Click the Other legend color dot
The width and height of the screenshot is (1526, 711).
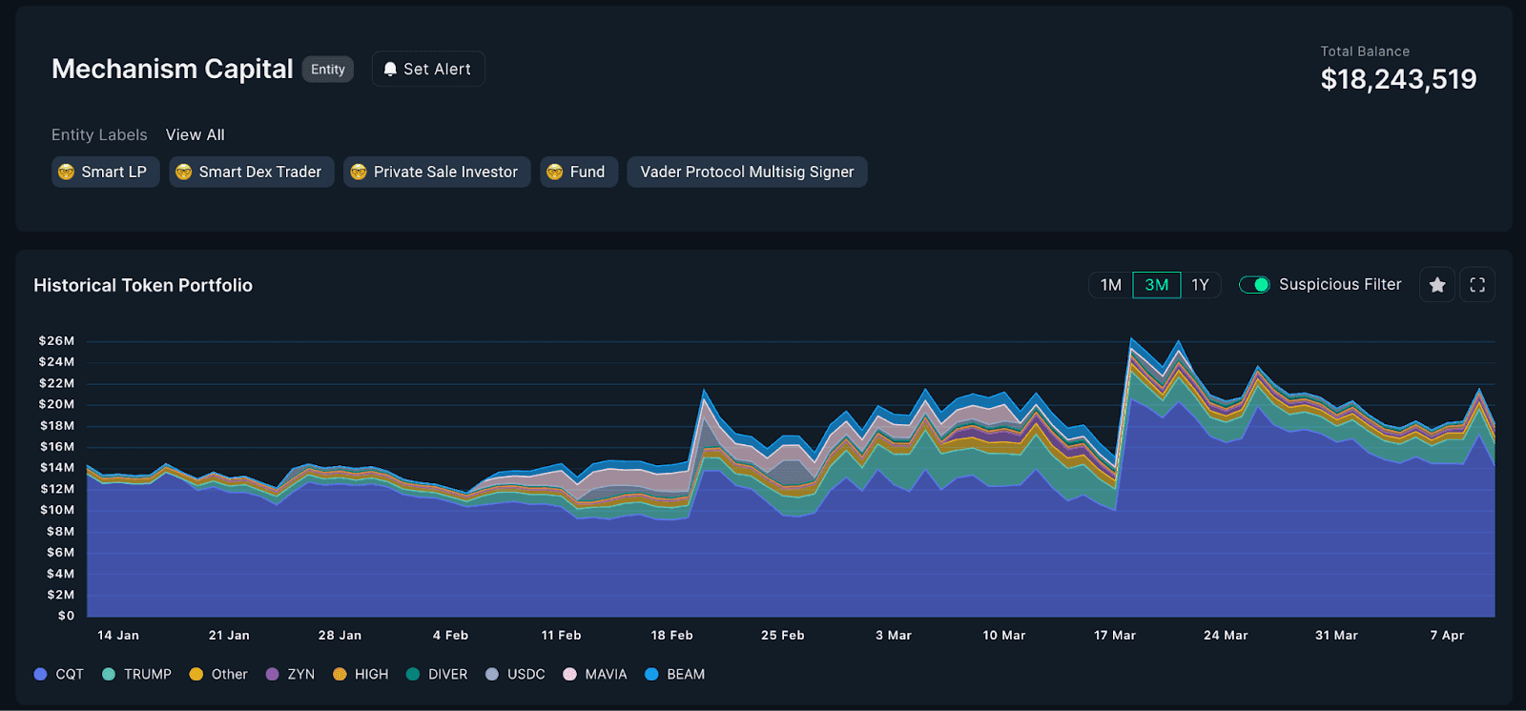[x=196, y=674]
